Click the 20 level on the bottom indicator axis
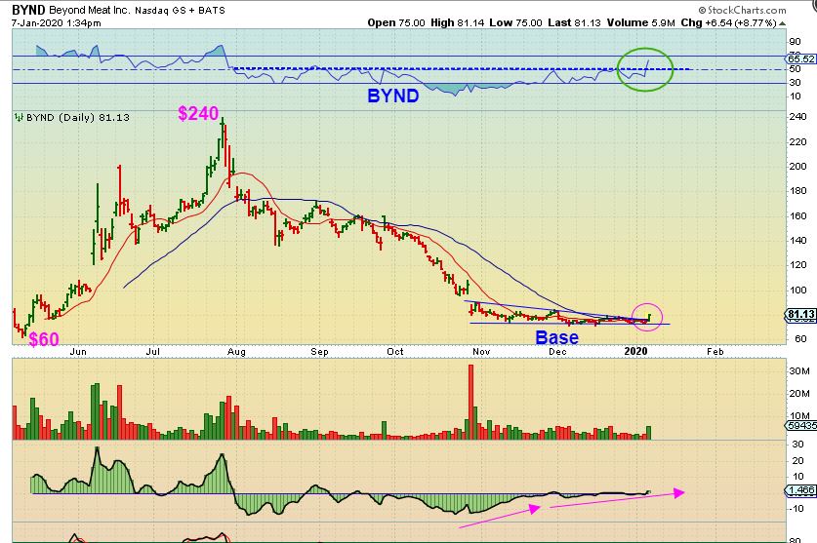 point(797,461)
